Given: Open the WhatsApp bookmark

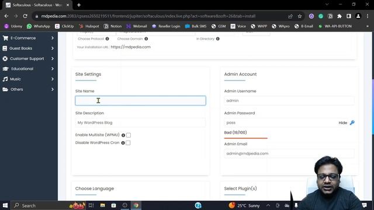Looking at the screenshot, I should (x=39, y=26).
